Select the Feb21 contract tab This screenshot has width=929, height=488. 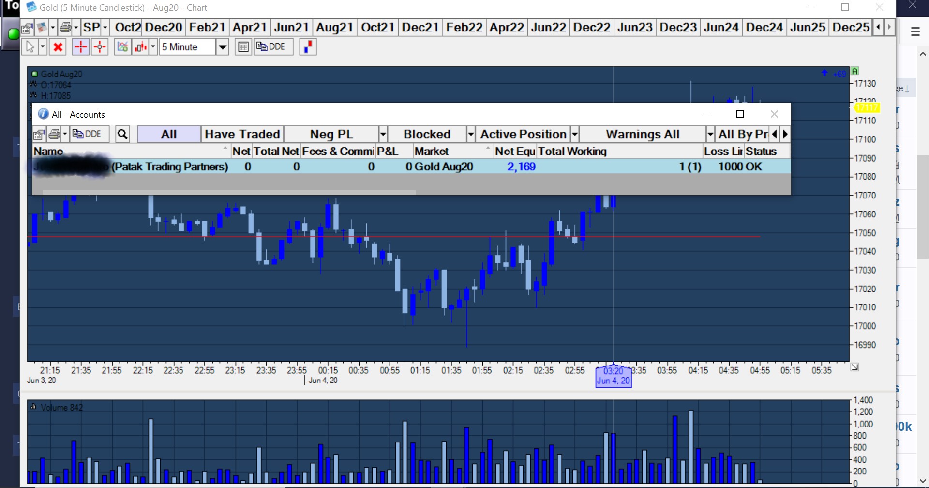coord(207,28)
